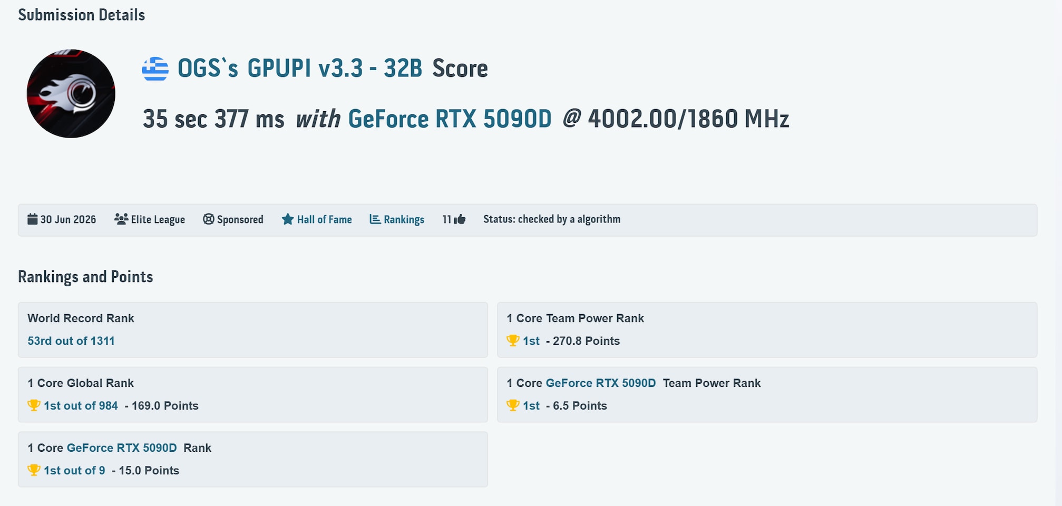Select the '15.0 Points' value
Image resolution: width=1062 pixels, height=506 pixels.
pos(149,470)
